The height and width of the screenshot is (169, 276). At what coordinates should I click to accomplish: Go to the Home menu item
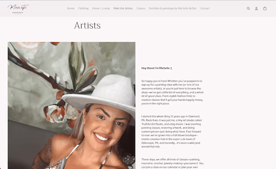(71, 8)
